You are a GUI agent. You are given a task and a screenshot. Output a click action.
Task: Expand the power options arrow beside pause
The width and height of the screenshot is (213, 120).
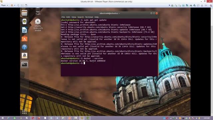click(x=15, y=5)
